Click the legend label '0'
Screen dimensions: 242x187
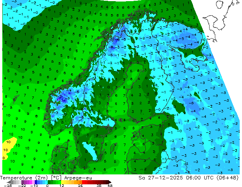coord(47,185)
